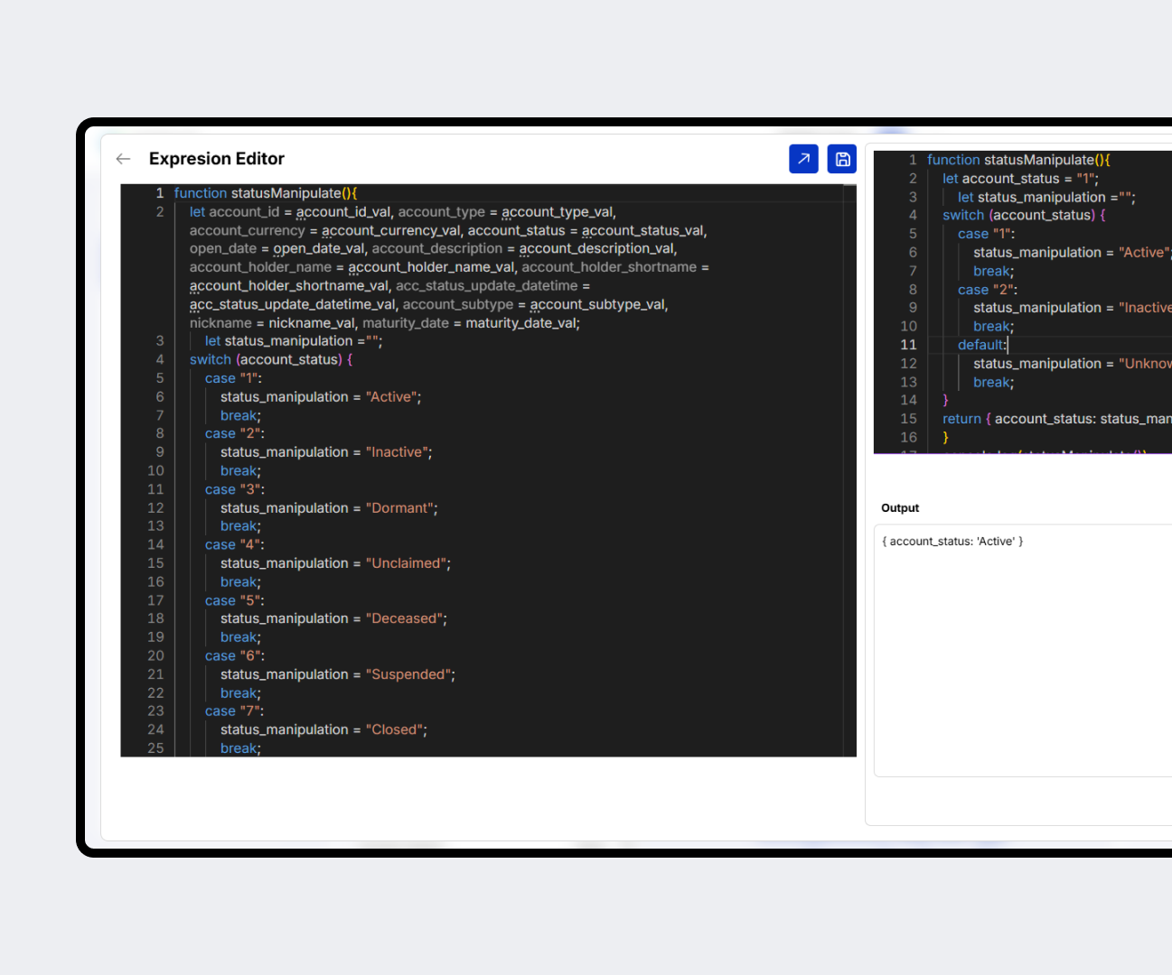Click 'case "2":' in the right editor
Image resolution: width=1172 pixels, height=975 pixels.
click(987, 290)
